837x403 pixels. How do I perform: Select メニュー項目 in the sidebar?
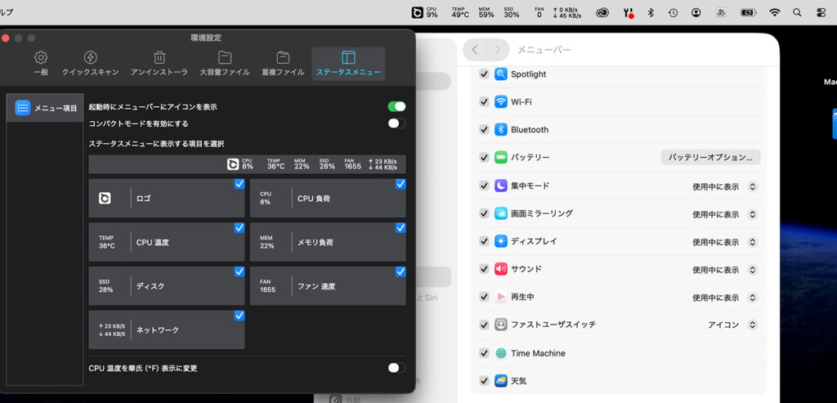point(47,108)
